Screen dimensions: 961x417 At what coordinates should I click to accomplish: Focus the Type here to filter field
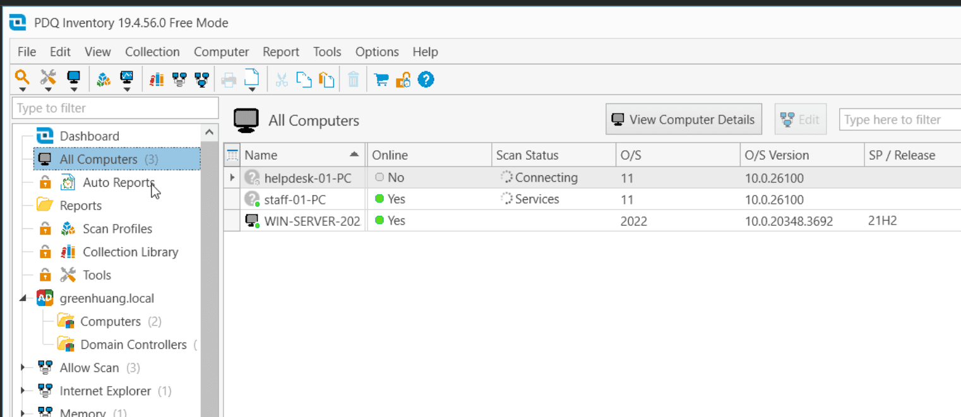[x=900, y=119]
